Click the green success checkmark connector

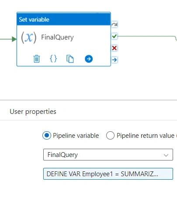[x=115, y=36]
